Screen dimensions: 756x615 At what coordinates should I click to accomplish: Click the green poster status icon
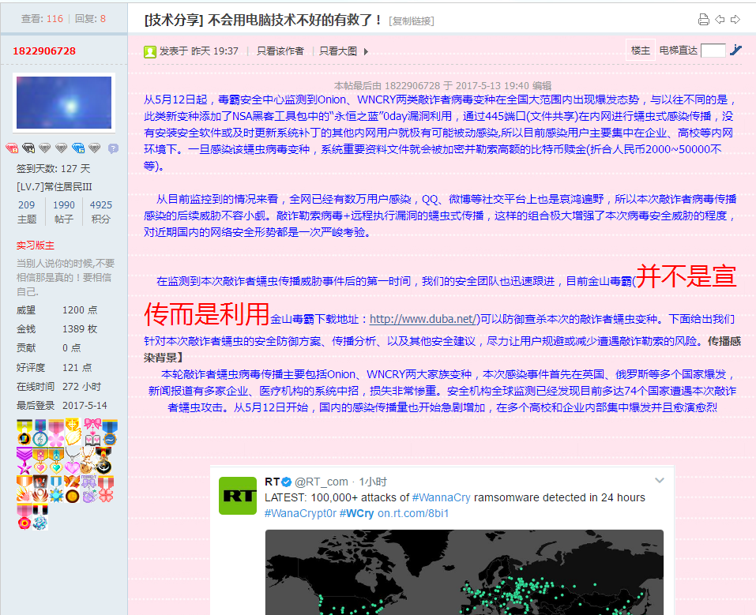pos(149,51)
